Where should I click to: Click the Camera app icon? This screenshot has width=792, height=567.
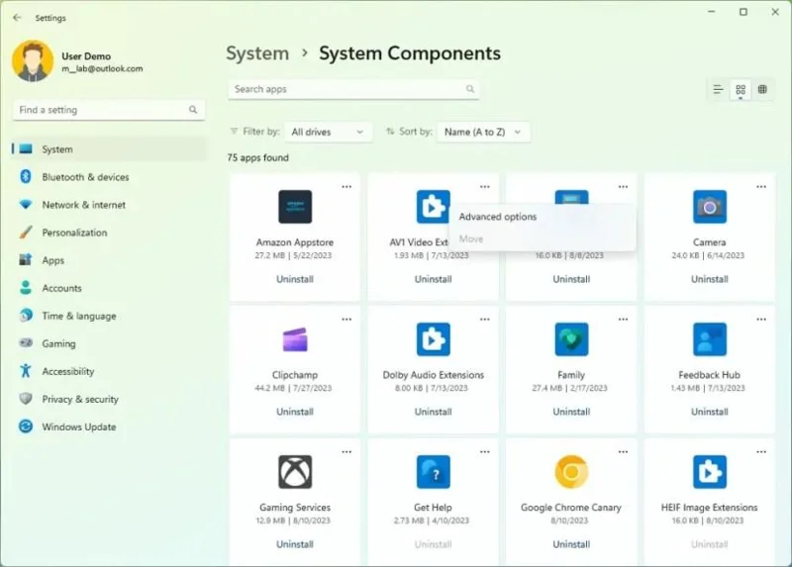coord(710,207)
